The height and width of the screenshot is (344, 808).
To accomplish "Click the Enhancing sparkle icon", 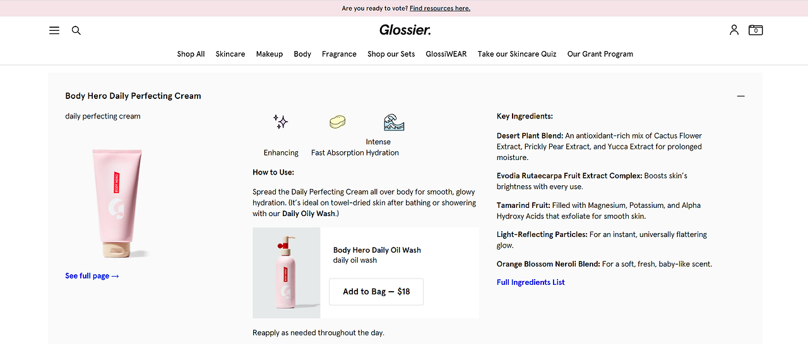I will coord(281,122).
